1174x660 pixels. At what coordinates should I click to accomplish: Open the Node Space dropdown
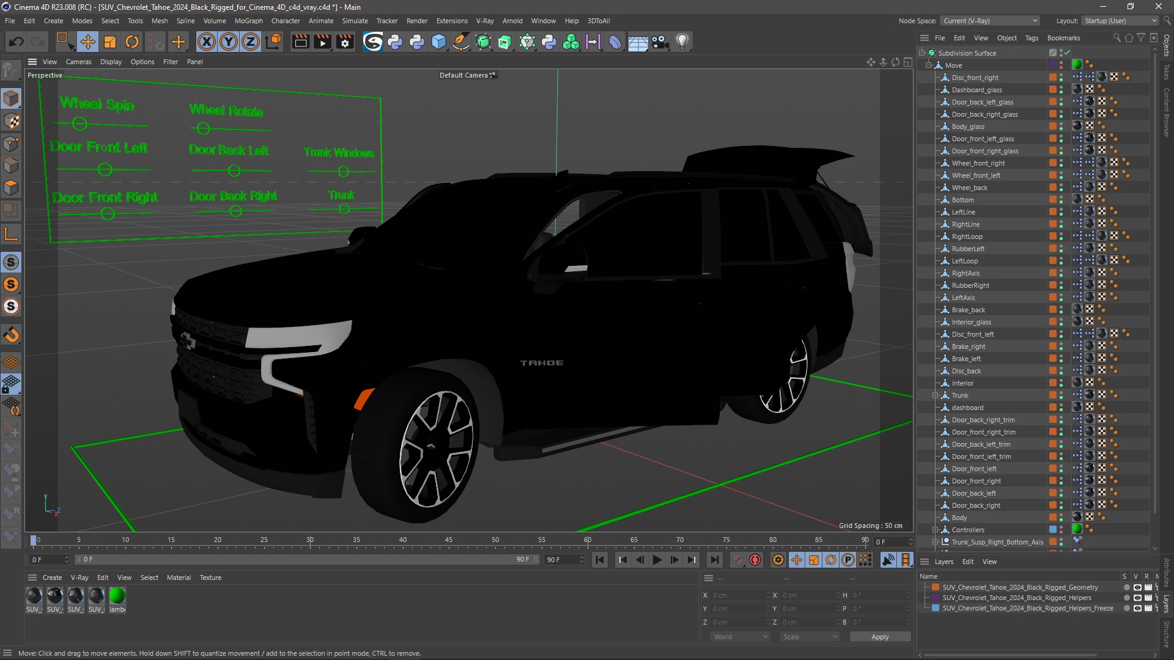[990, 21]
